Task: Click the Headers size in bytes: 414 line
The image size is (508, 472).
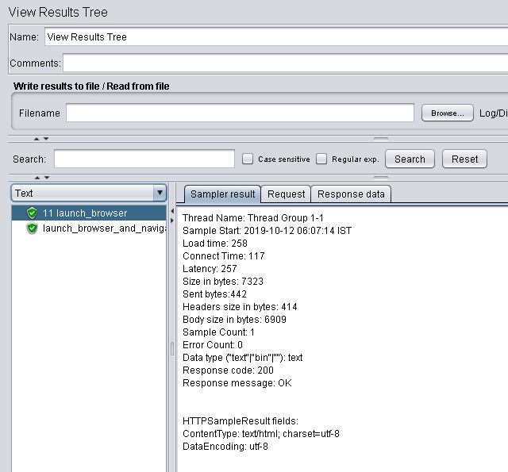Action: [240, 306]
